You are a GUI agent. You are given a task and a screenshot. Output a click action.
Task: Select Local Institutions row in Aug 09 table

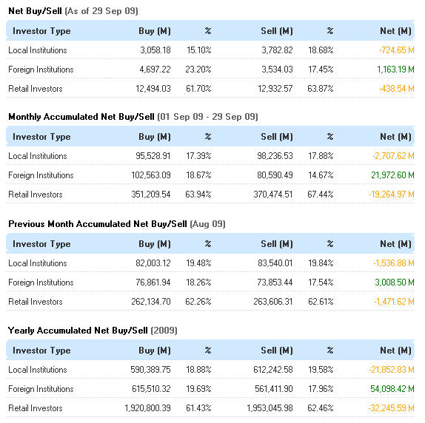pos(210,263)
